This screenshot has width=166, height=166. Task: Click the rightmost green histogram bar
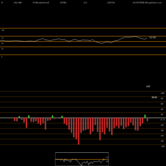coord(145,116)
